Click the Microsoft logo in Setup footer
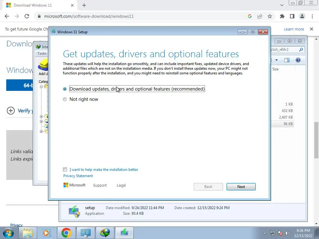The image size is (319, 239). pyautogui.click(x=74, y=185)
